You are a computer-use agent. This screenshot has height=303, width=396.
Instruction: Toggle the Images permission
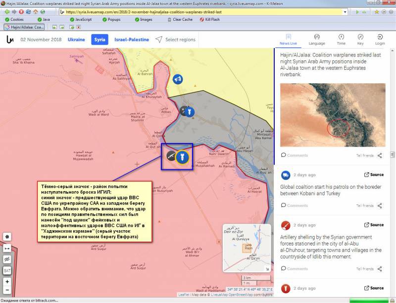click(x=144, y=19)
